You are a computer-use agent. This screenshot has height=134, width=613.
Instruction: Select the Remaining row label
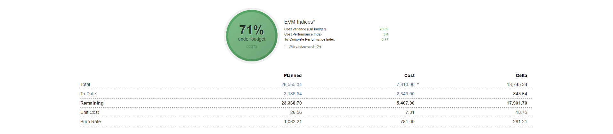[92, 103]
